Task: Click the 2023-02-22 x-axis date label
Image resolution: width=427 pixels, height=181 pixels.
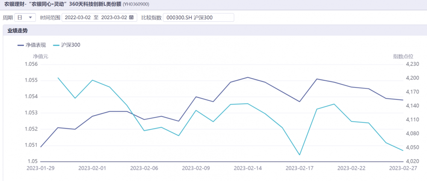Action: pos(351,169)
